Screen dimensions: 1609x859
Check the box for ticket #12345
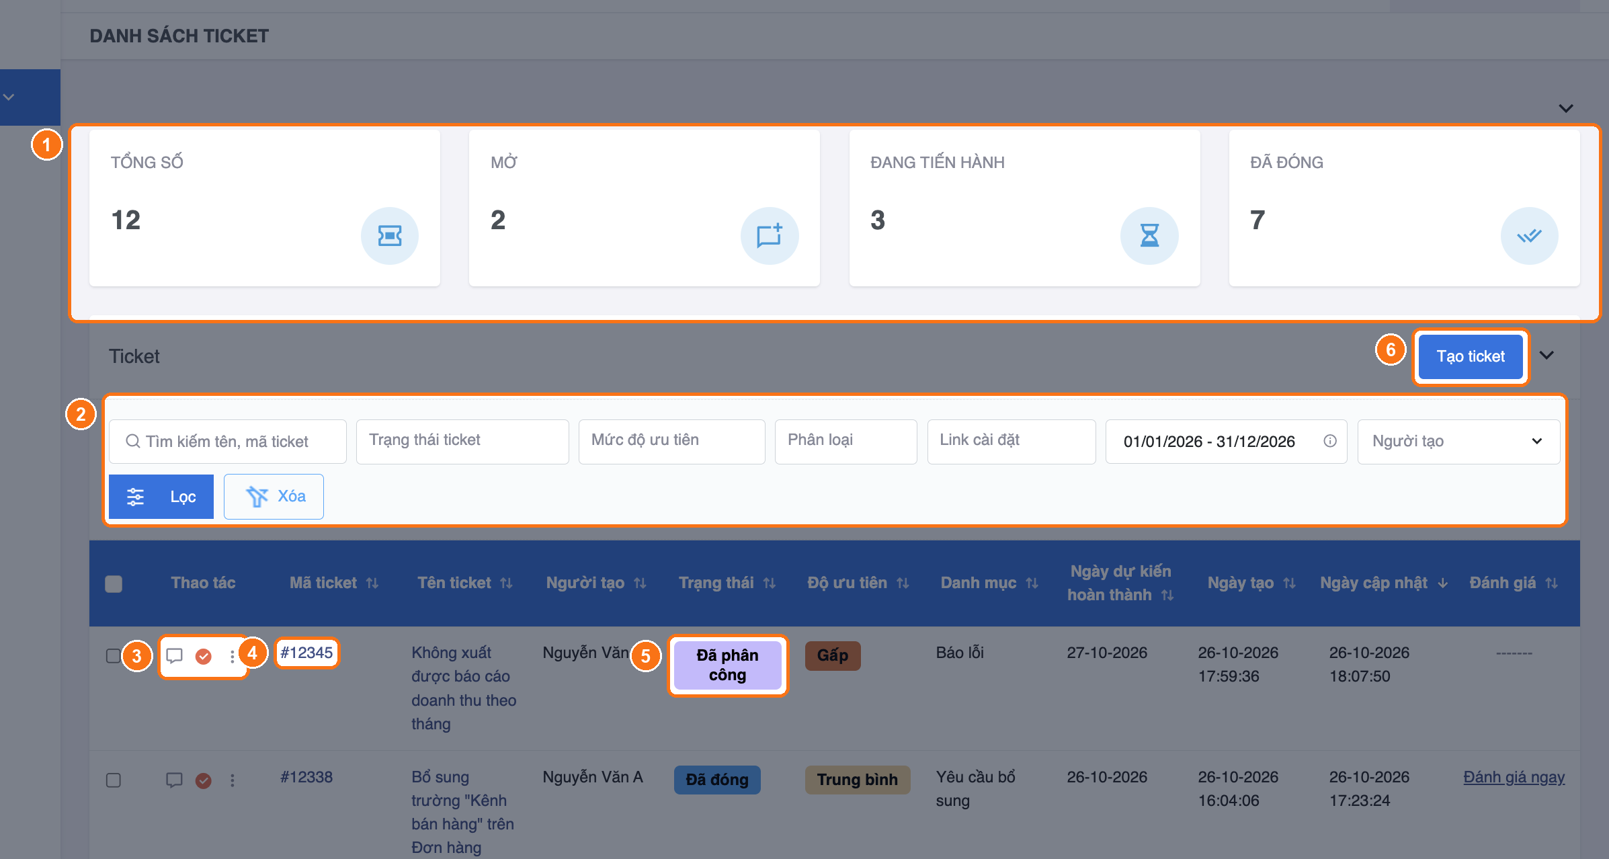click(x=114, y=655)
